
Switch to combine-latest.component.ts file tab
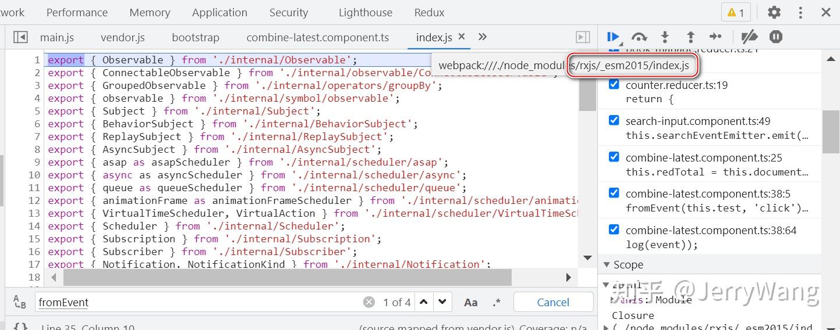coord(318,37)
